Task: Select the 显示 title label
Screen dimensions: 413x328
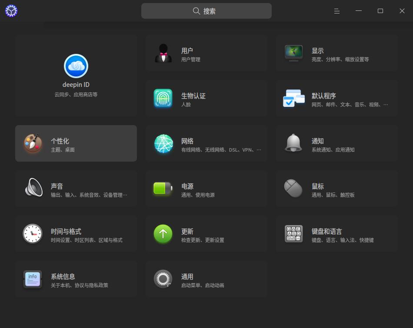Action: (318, 51)
